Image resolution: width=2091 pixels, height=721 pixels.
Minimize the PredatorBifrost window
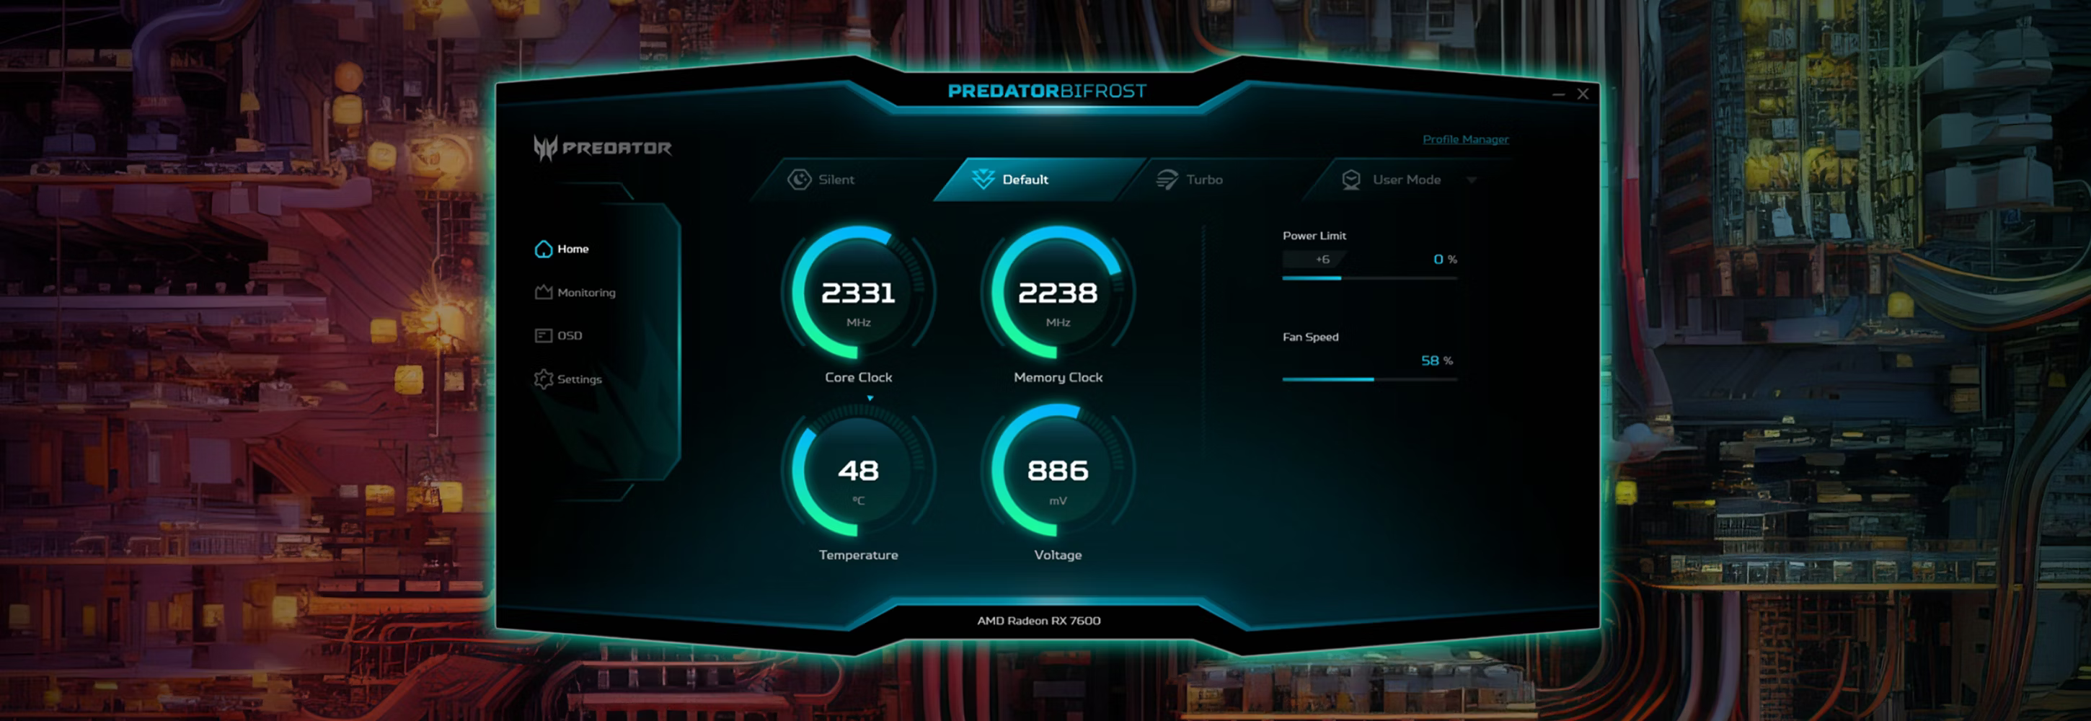pyautogui.click(x=1558, y=94)
